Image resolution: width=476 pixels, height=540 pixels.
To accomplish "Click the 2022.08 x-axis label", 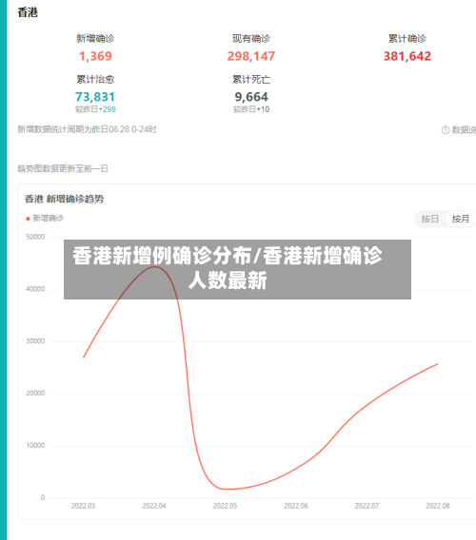I will click(438, 506).
